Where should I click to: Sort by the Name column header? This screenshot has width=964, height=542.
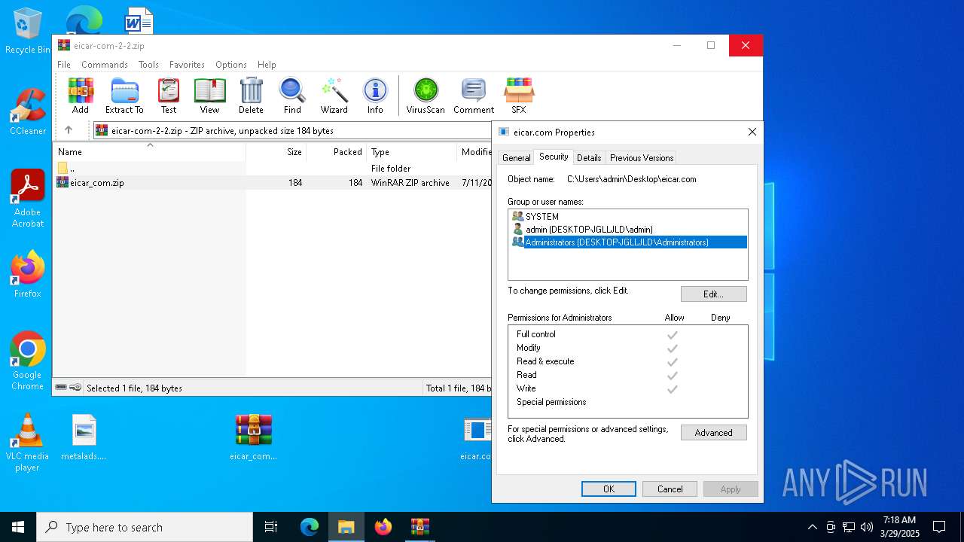pyautogui.click(x=149, y=151)
